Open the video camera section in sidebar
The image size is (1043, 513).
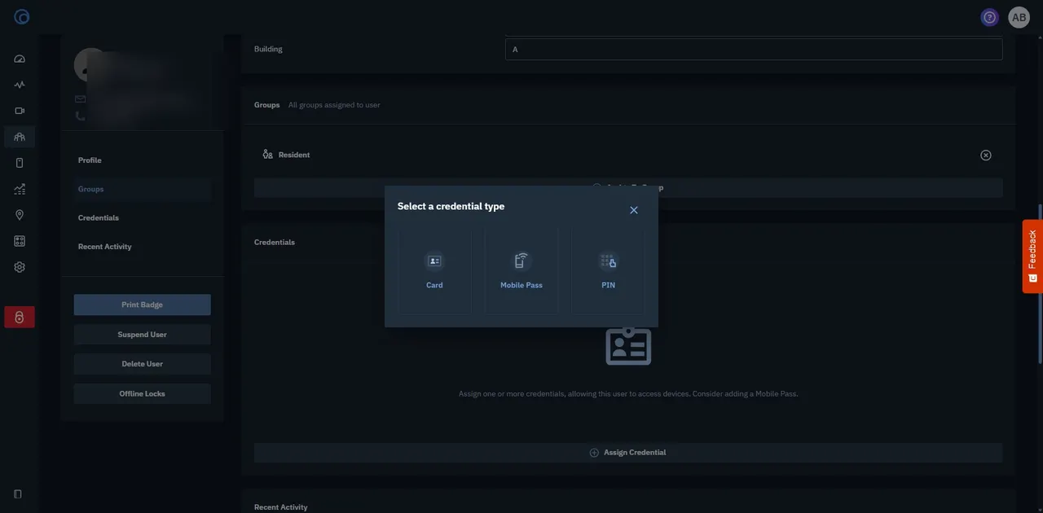pos(20,111)
